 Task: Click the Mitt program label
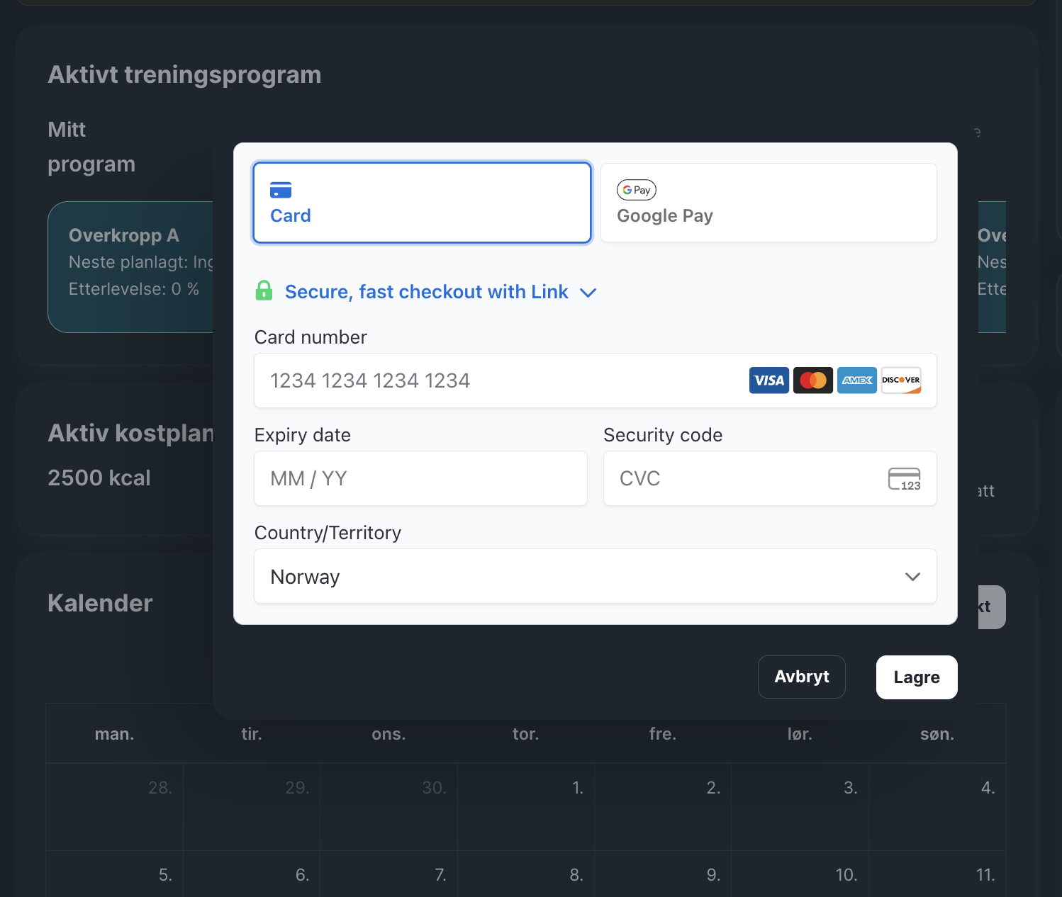(x=91, y=147)
